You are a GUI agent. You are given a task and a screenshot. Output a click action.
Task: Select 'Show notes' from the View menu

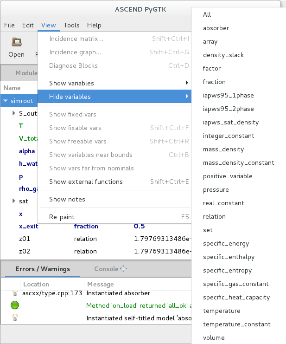coord(67,199)
